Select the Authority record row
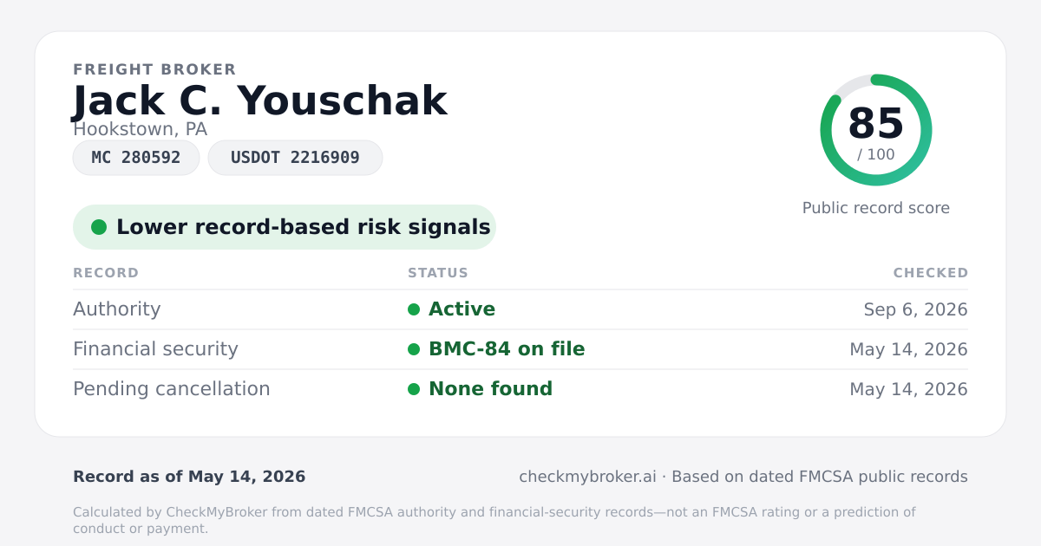The width and height of the screenshot is (1041, 546). (520, 309)
